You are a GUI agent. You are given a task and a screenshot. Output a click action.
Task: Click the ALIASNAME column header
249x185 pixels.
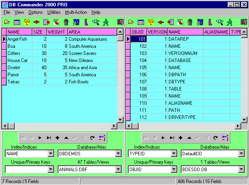pyautogui.click(x=217, y=32)
